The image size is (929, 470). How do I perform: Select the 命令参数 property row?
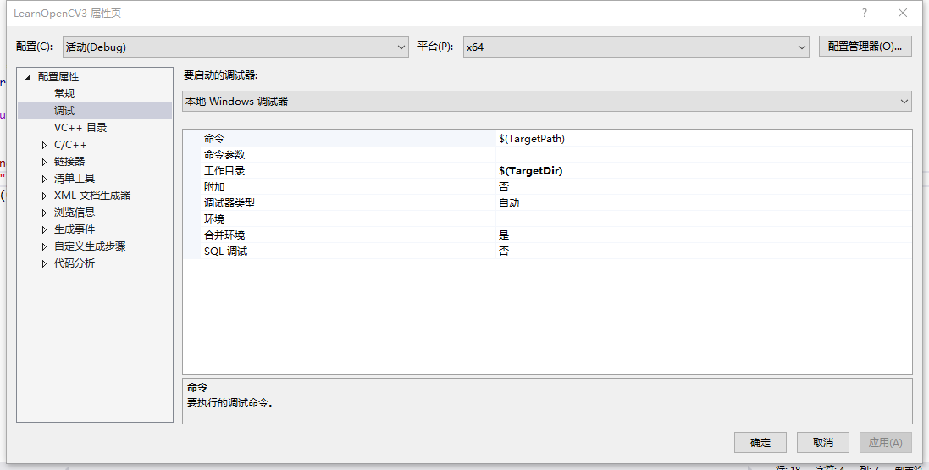click(x=547, y=155)
